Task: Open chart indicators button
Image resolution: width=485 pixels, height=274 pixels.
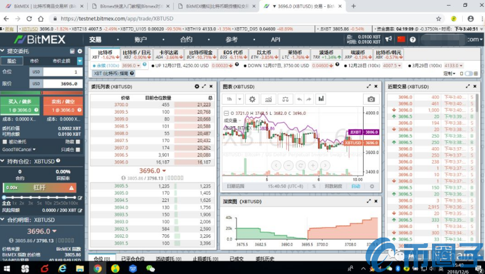Action: 268,99
